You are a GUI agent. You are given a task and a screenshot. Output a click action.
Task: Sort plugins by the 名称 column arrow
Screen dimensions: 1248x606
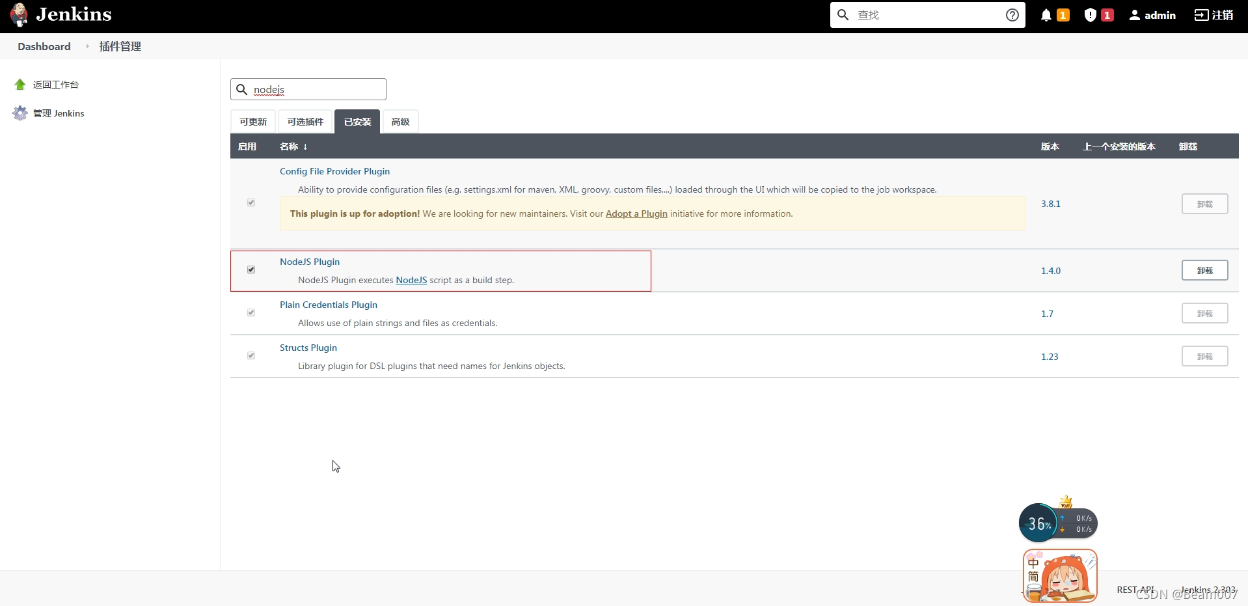(x=305, y=146)
